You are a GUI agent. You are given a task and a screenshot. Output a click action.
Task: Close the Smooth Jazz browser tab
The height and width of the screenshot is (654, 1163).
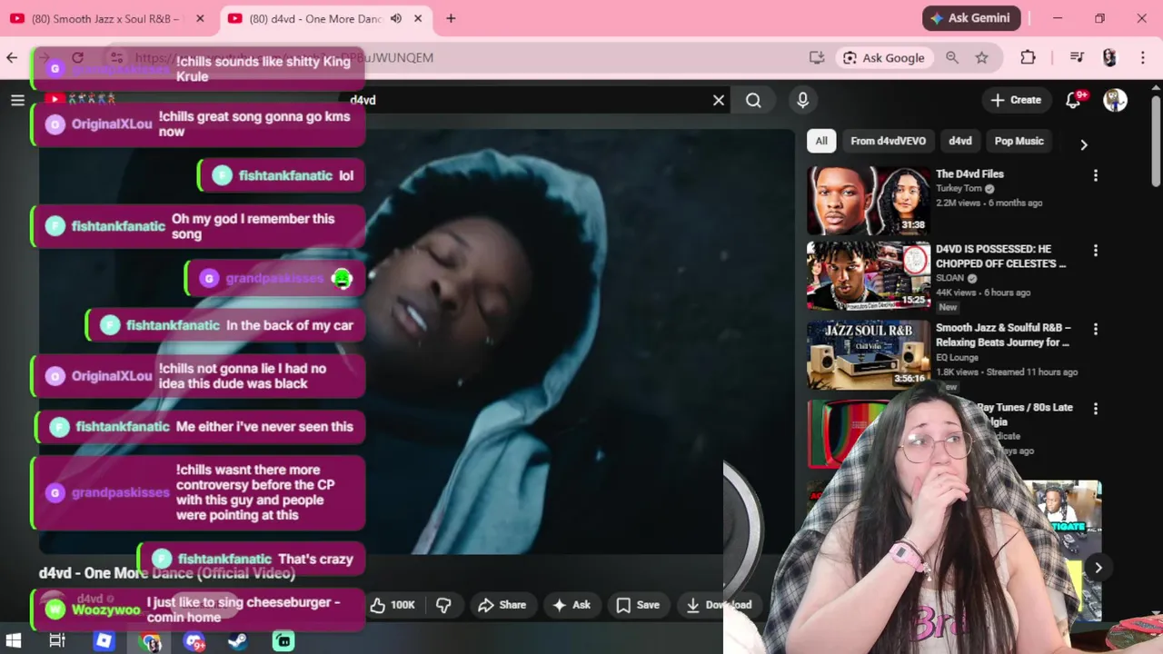(200, 18)
